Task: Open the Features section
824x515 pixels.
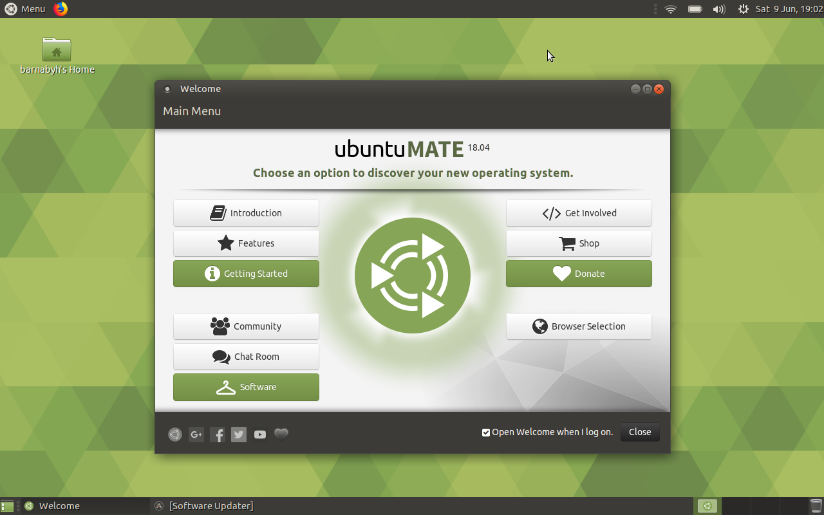Action: [246, 243]
